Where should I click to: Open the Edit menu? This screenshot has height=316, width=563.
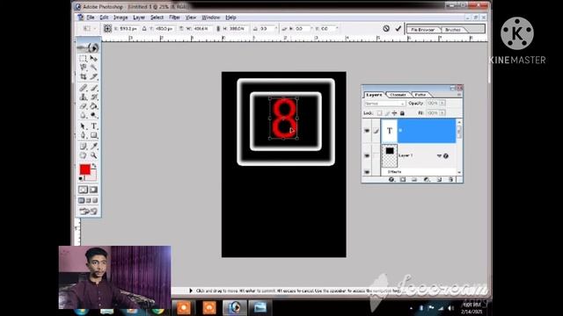[x=104, y=18]
